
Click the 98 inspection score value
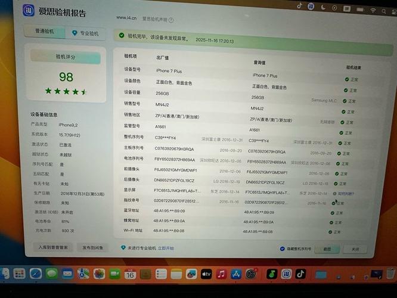coord(66,77)
